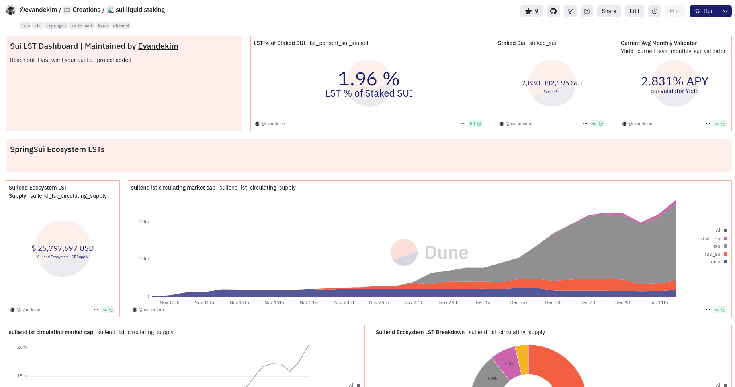Select the 1.96 % counter value
The width and height of the screenshot is (735, 387).
tap(369, 79)
